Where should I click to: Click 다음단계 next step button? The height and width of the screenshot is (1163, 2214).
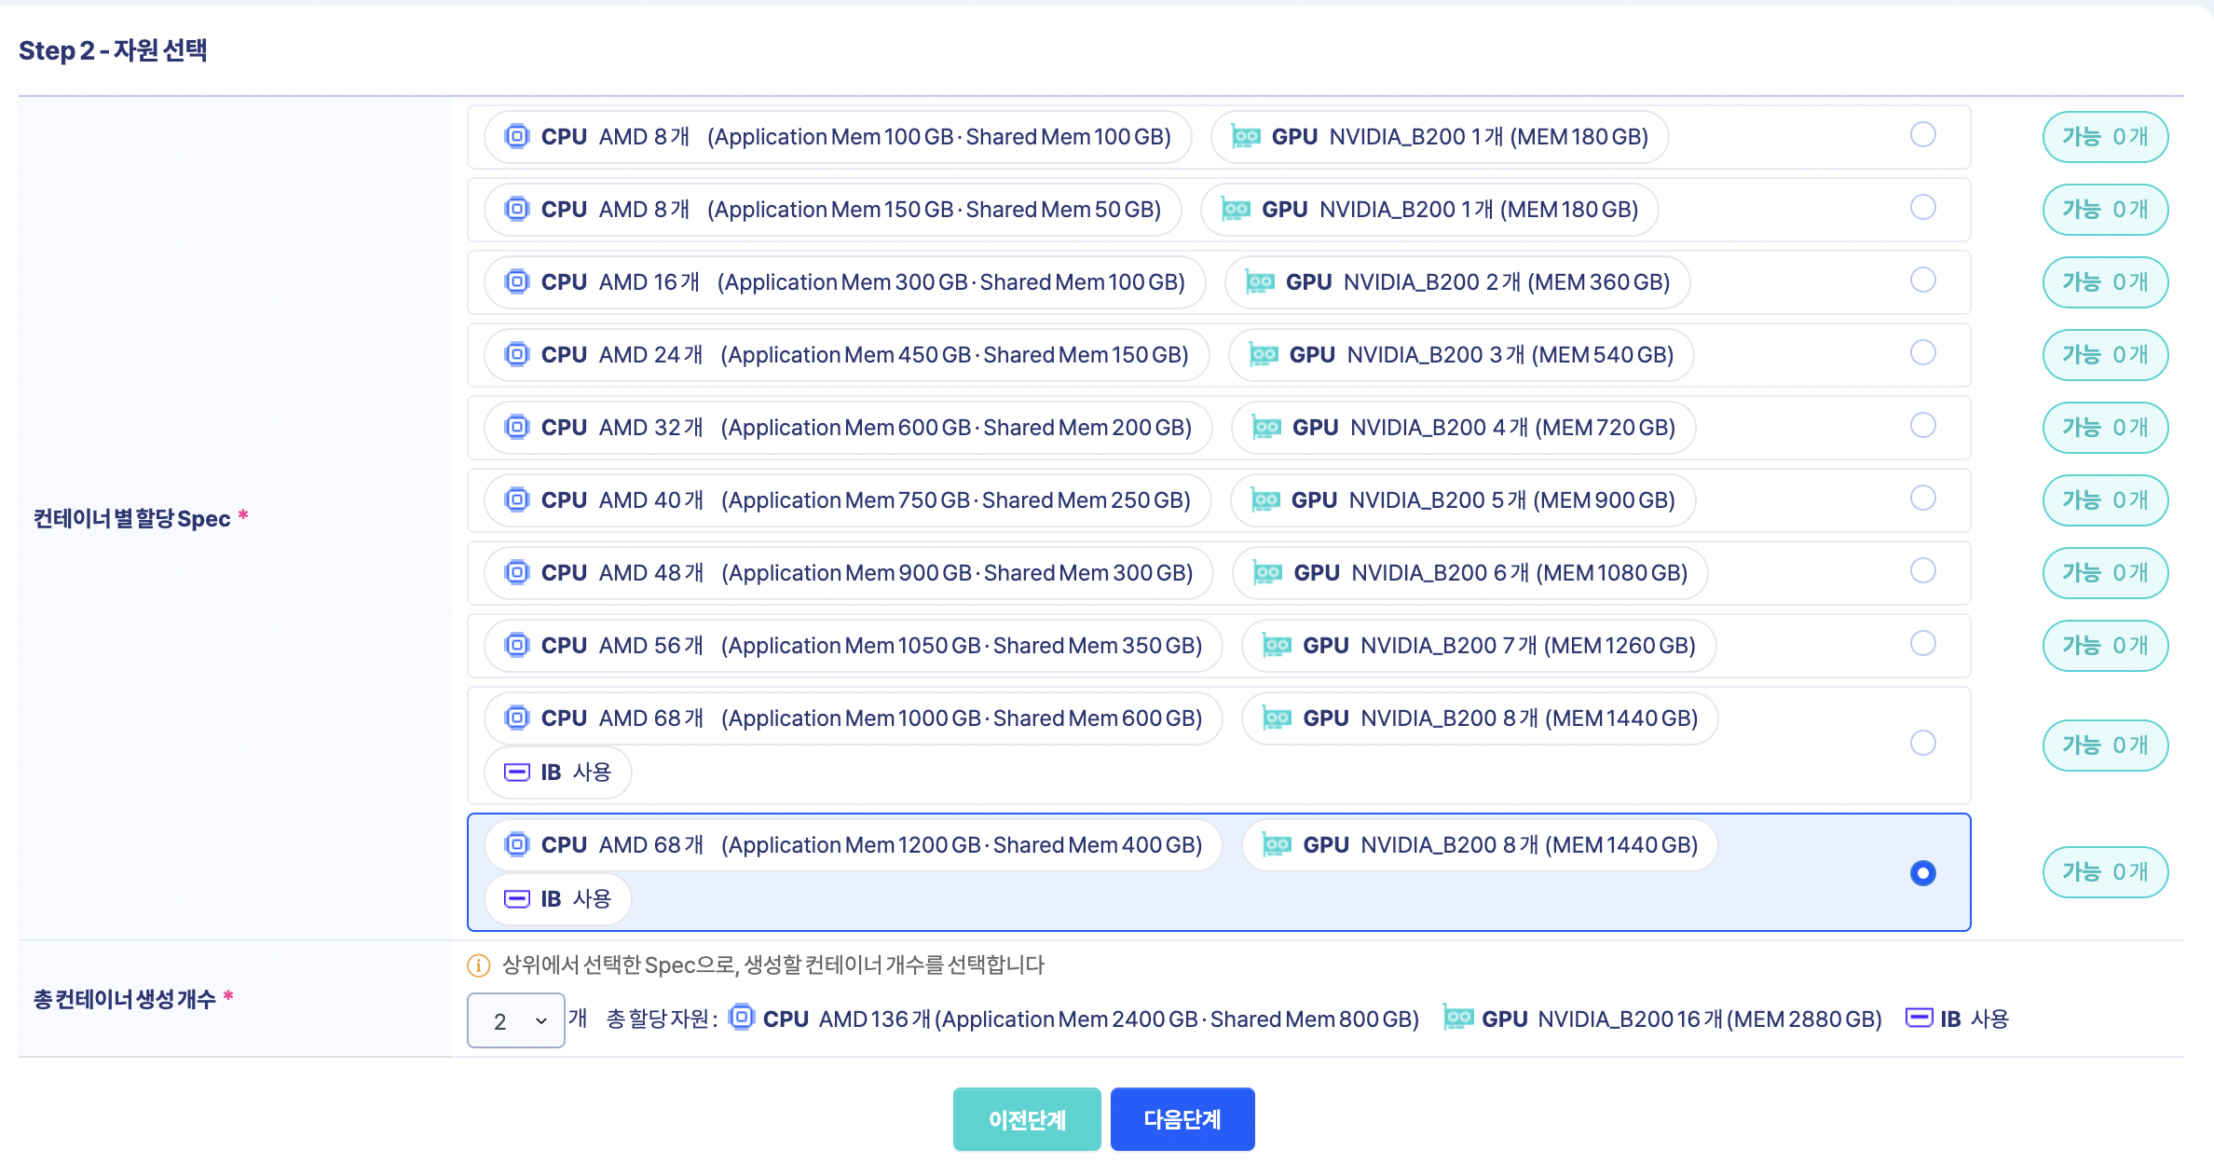click(x=1182, y=1119)
